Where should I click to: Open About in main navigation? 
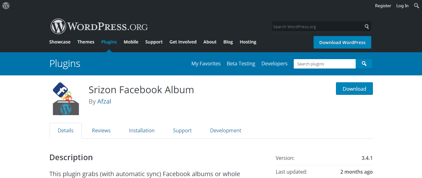(x=210, y=42)
